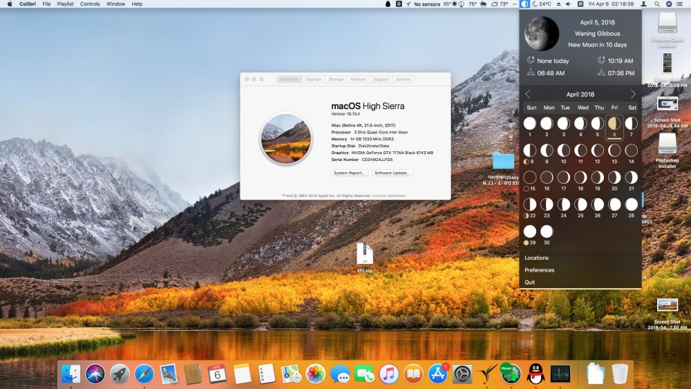Open App Store with update badge
The image size is (691, 389).
tap(438, 374)
